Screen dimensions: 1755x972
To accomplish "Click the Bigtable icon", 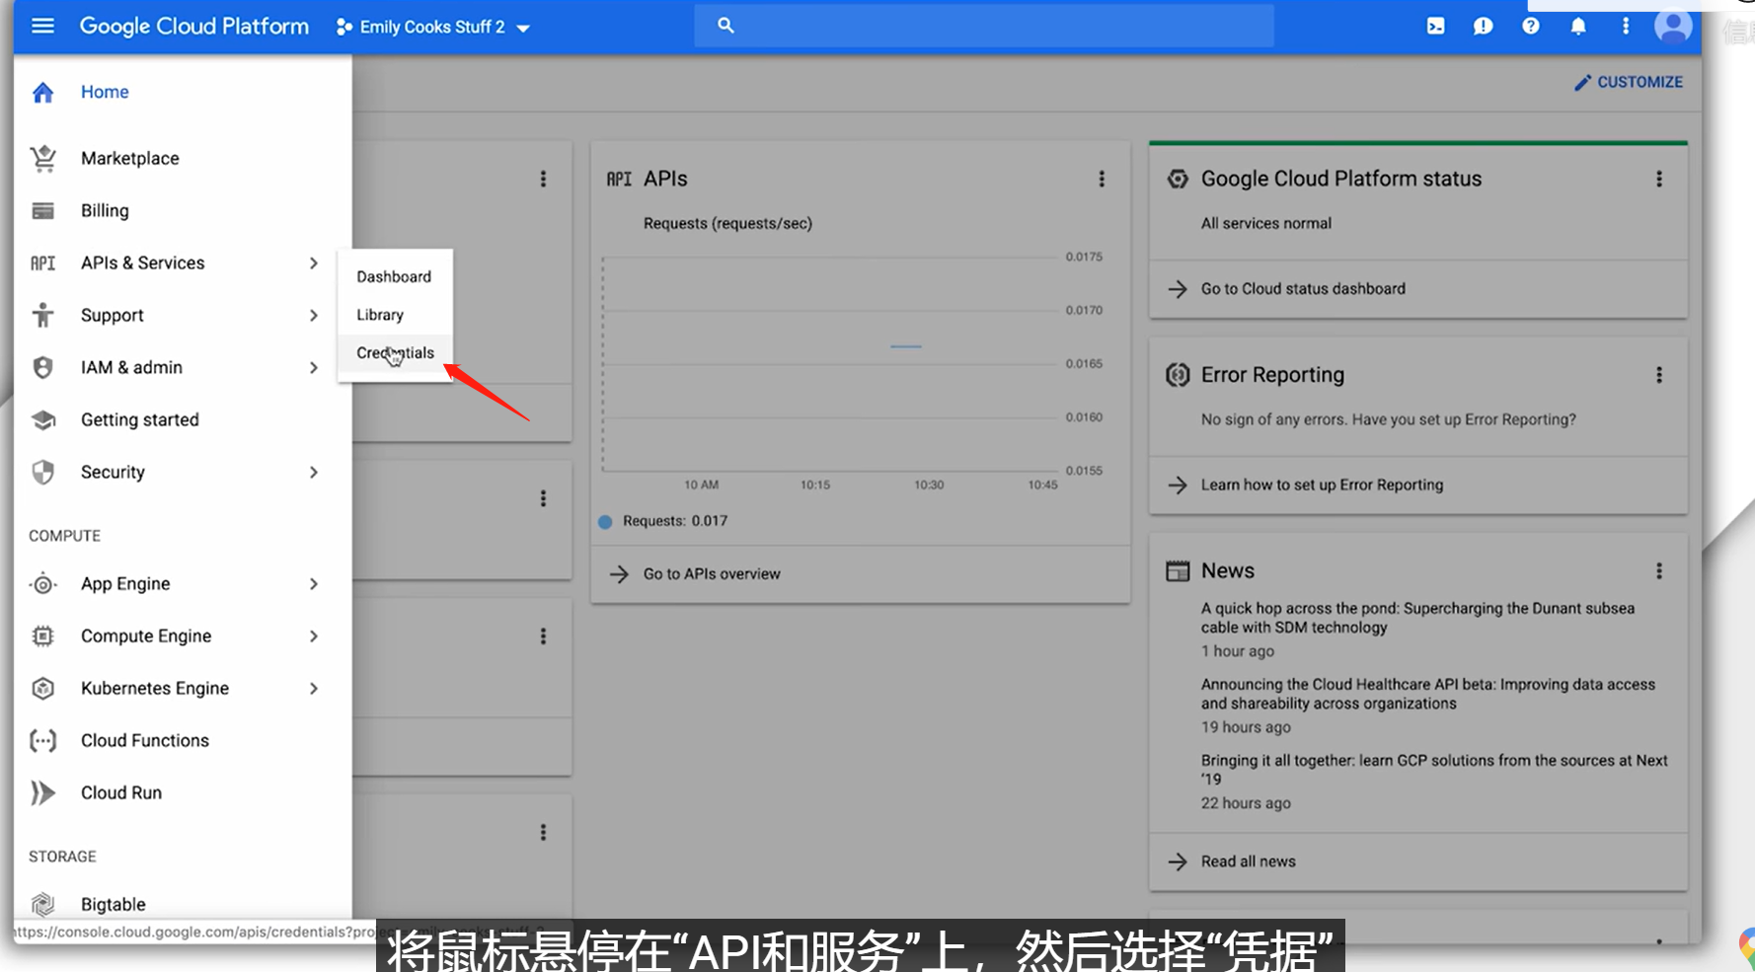I will click(x=42, y=904).
